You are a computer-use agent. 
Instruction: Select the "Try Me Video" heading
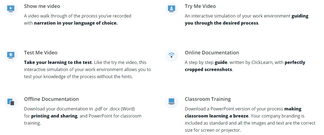200,6
